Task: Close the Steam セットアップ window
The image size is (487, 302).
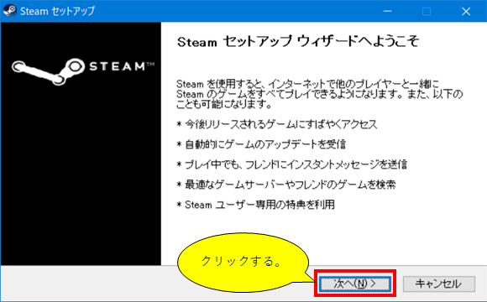Action: pos(466,11)
